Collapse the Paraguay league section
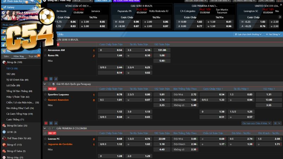283x159 pixels. tap(45, 84)
